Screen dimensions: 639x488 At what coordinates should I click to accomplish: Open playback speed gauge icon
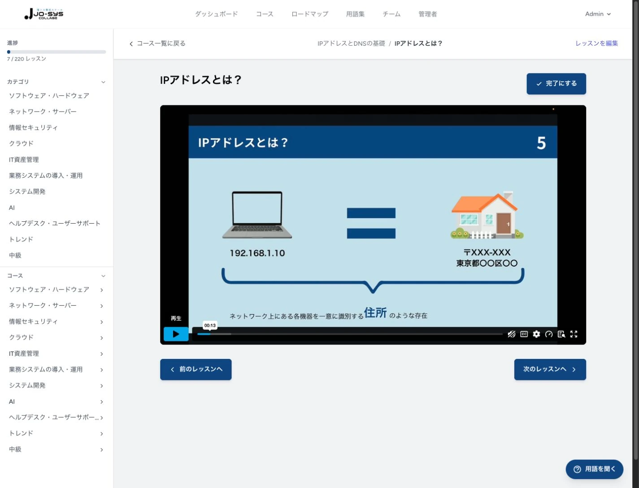[x=549, y=334]
